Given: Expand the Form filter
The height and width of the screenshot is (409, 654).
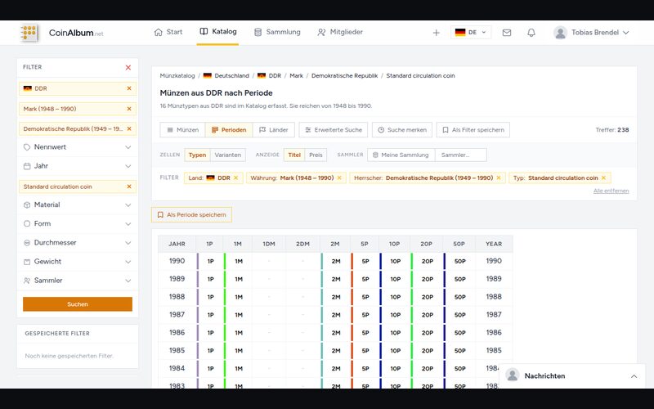Looking at the screenshot, I should (x=78, y=223).
